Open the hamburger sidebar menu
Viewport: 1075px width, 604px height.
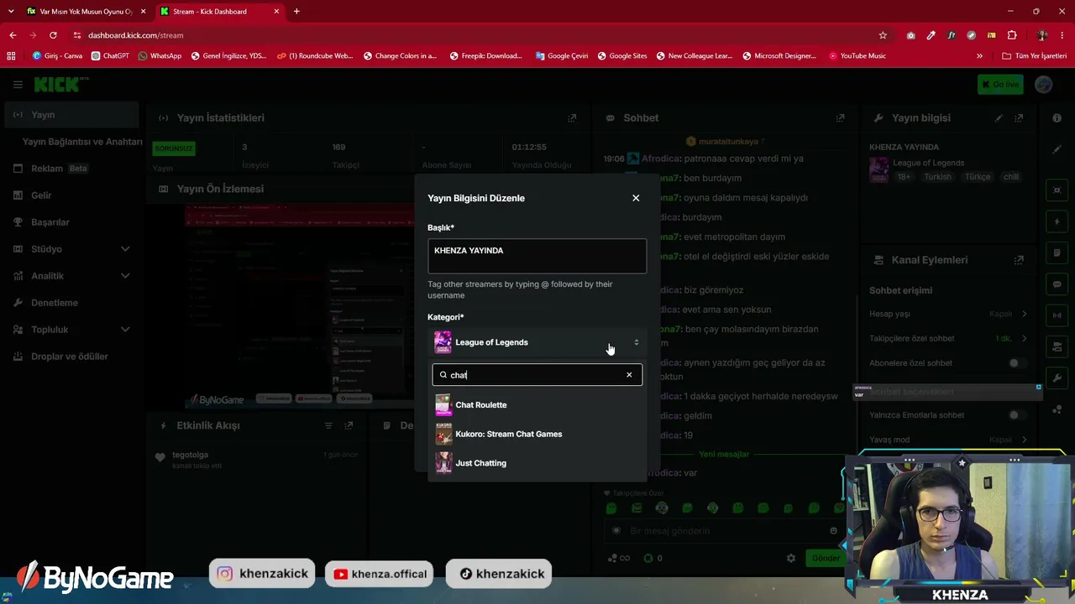tap(18, 85)
